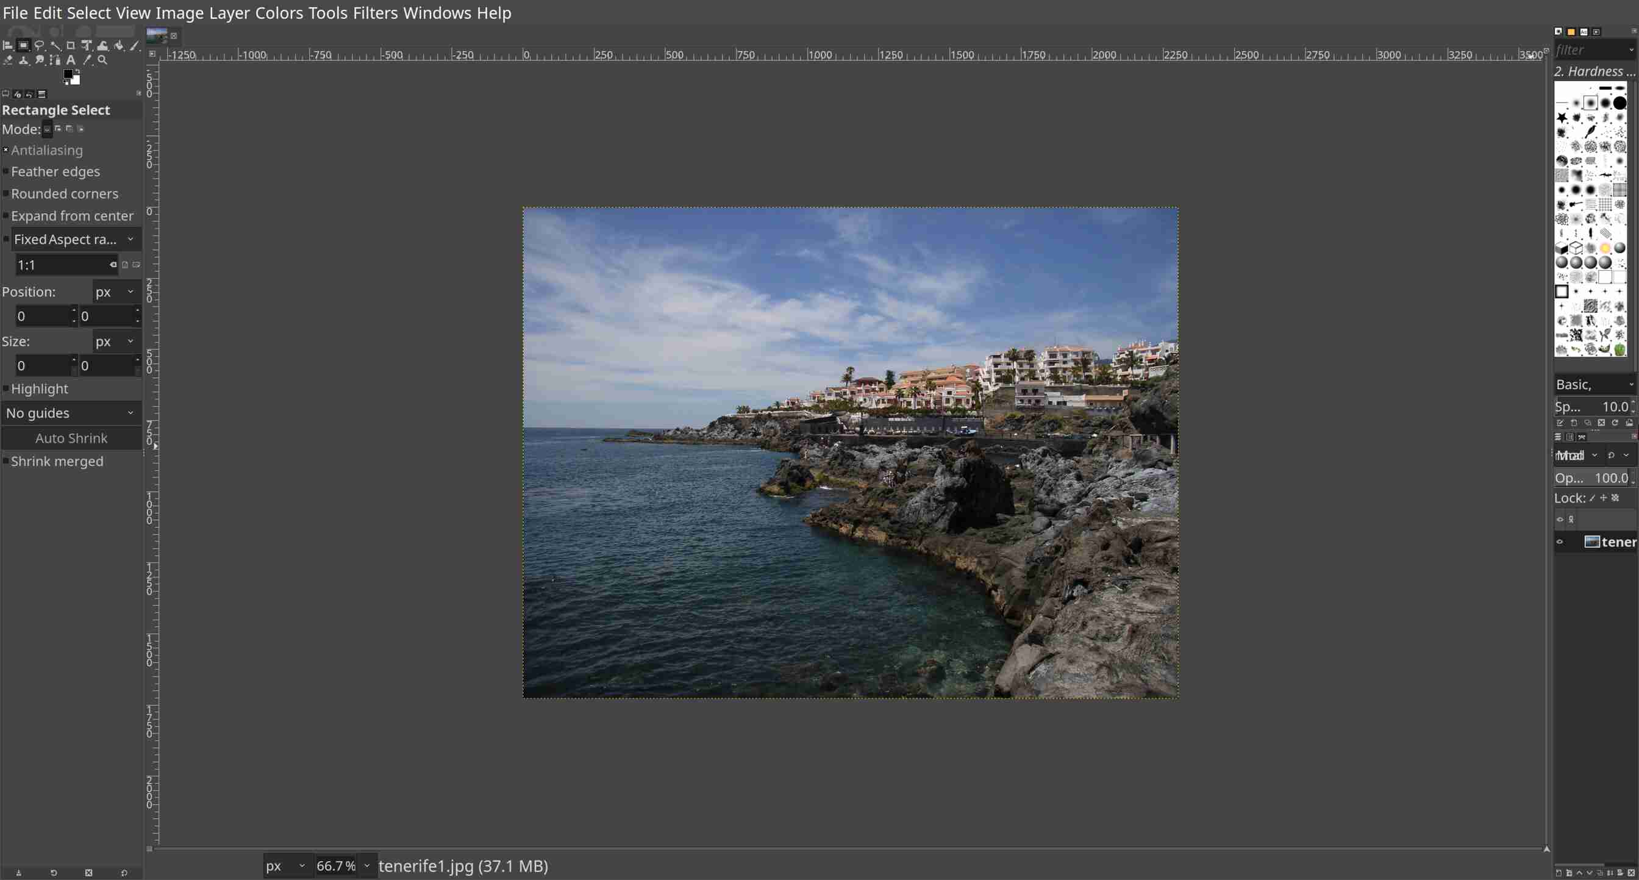
Task: Select the Zoom magnifier tool
Action: [102, 60]
